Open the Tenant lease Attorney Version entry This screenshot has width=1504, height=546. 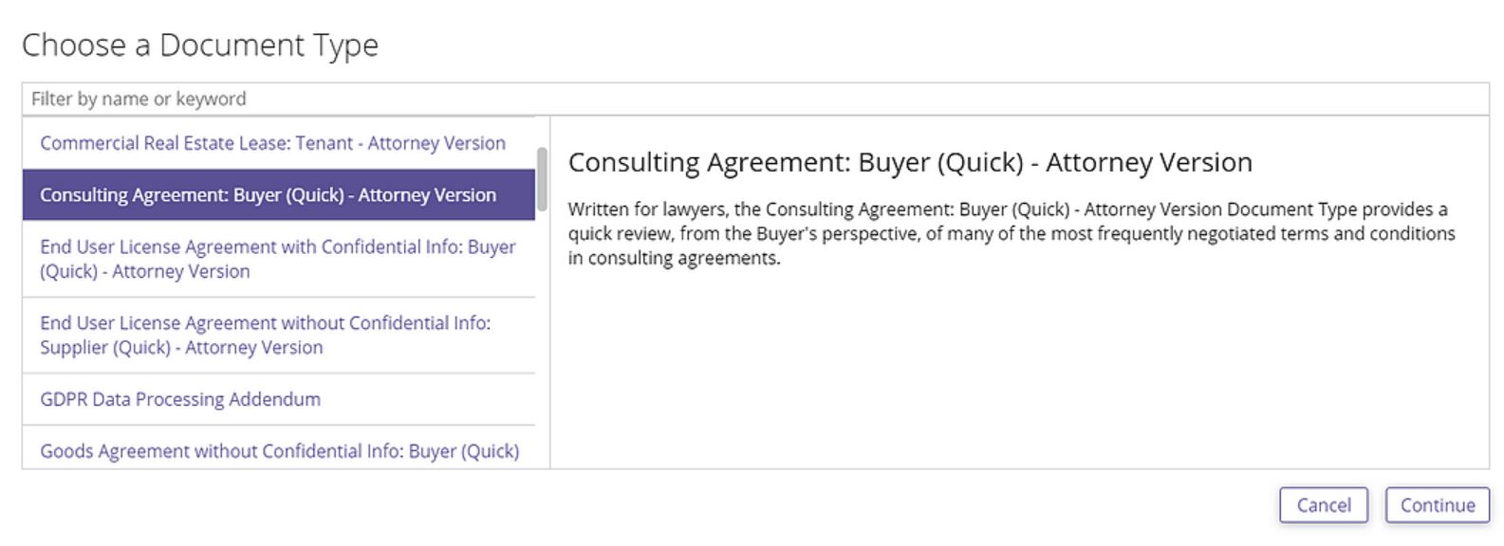[272, 143]
